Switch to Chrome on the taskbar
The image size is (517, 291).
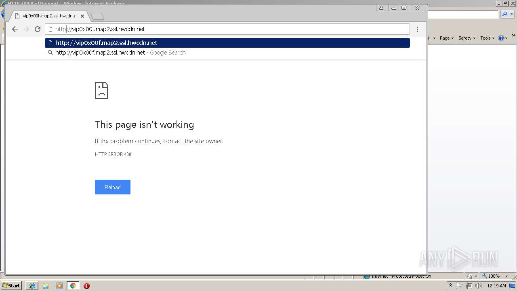(x=73, y=286)
